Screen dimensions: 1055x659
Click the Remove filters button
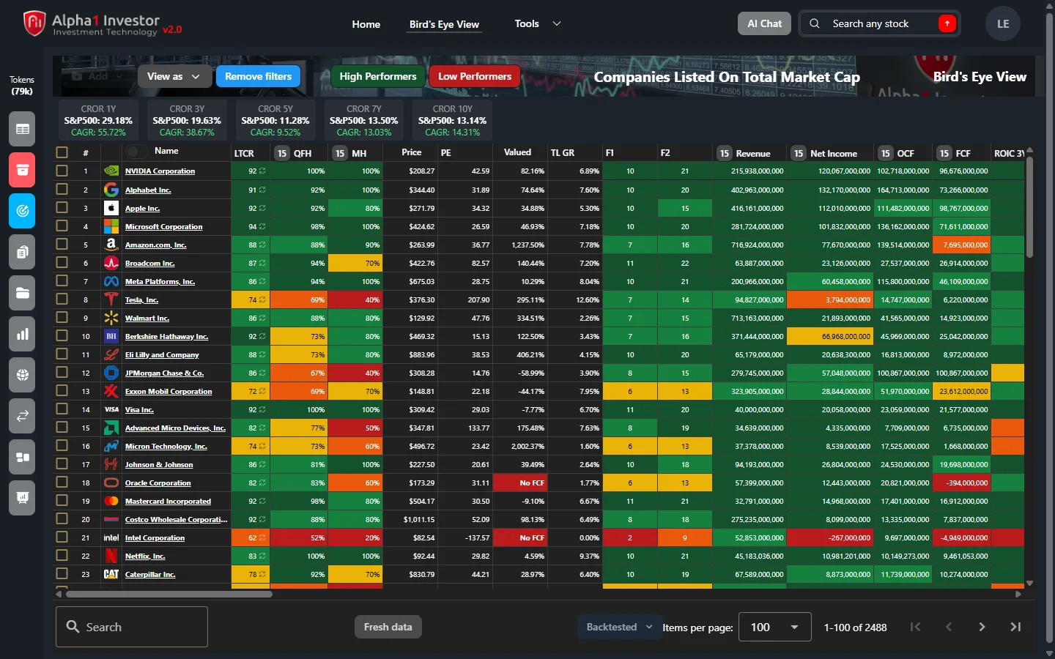pos(258,76)
